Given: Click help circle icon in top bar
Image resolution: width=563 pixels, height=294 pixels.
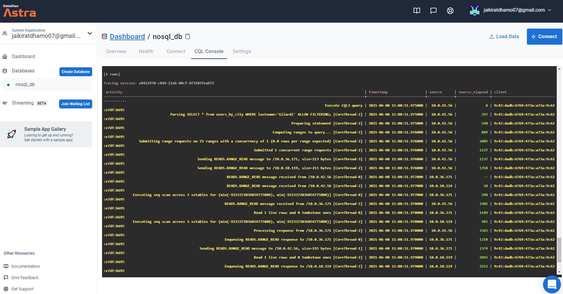Looking at the screenshot, I should click(450, 10).
